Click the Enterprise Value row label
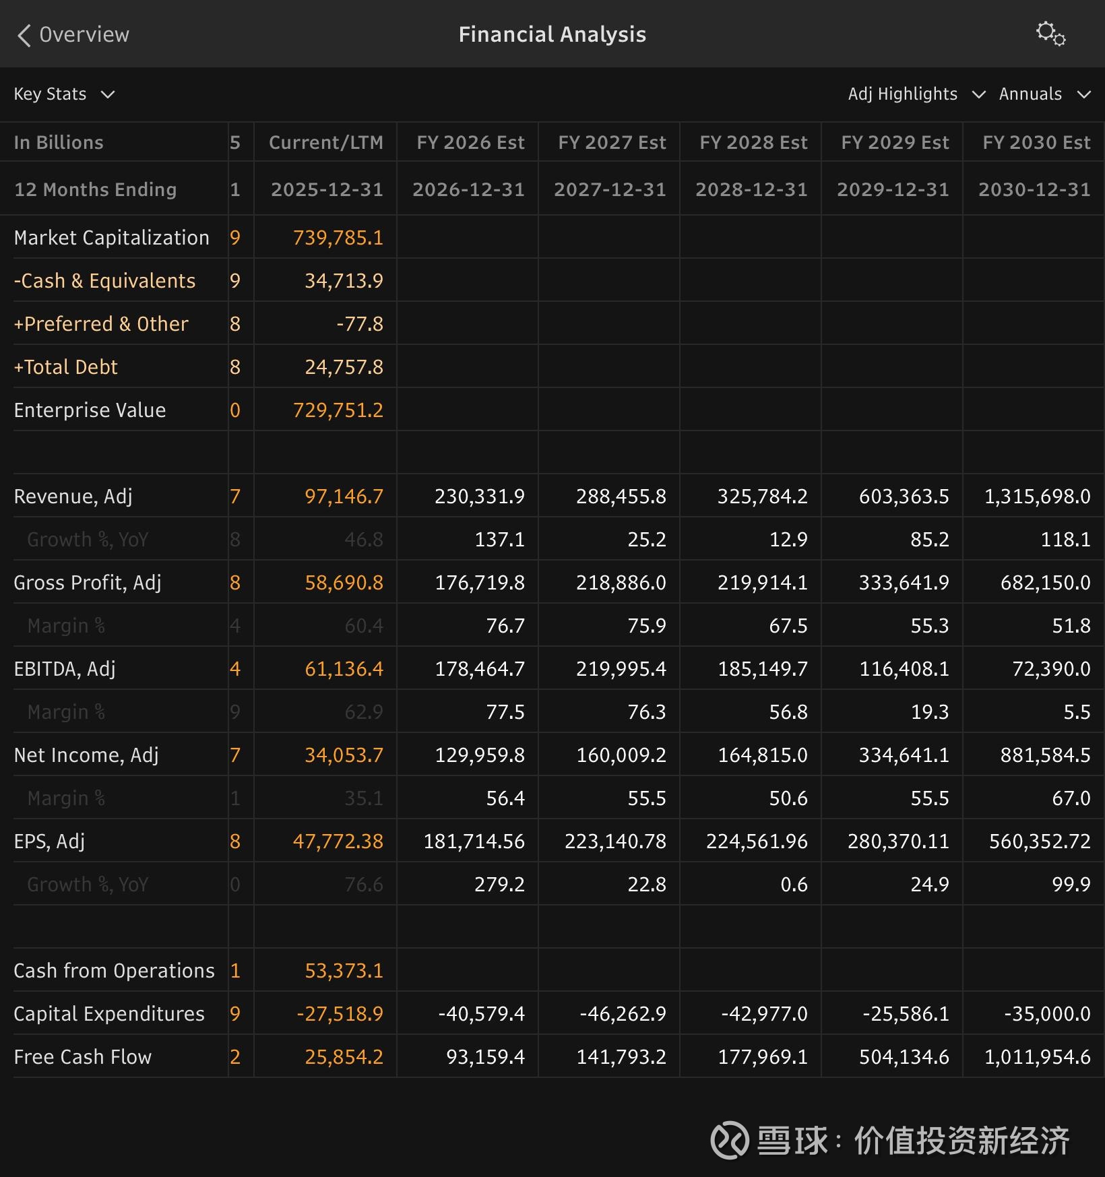The width and height of the screenshot is (1105, 1177). [90, 410]
